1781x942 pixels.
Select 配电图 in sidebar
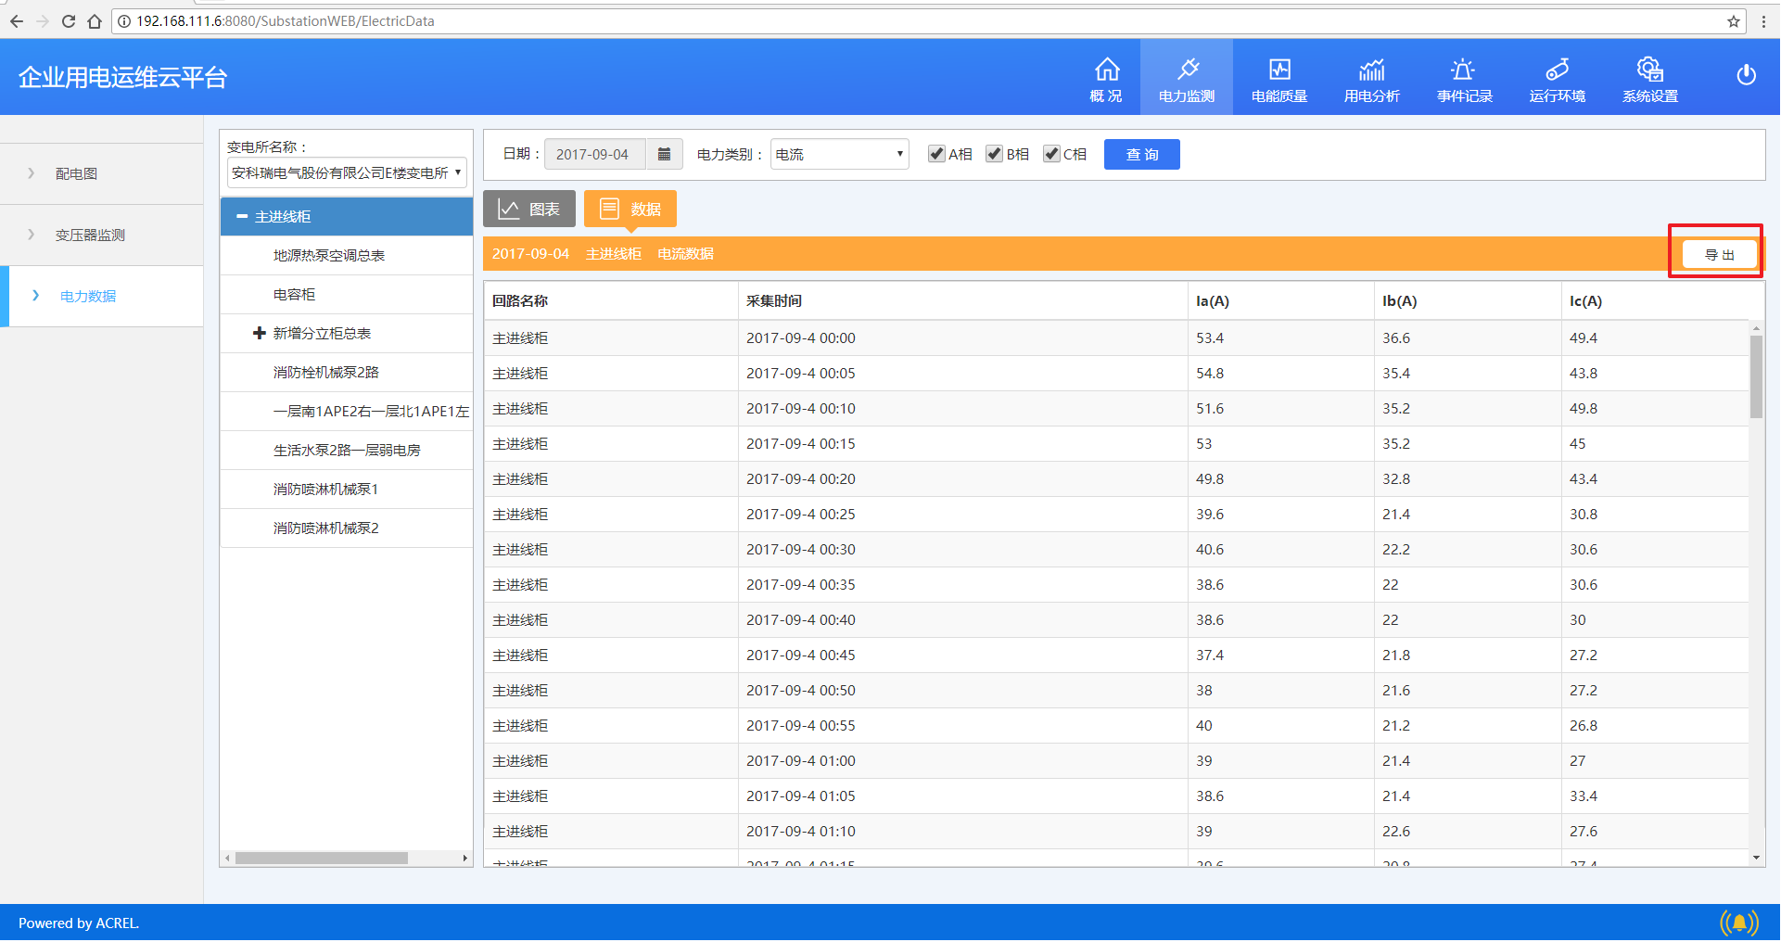pyautogui.click(x=76, y=174)
